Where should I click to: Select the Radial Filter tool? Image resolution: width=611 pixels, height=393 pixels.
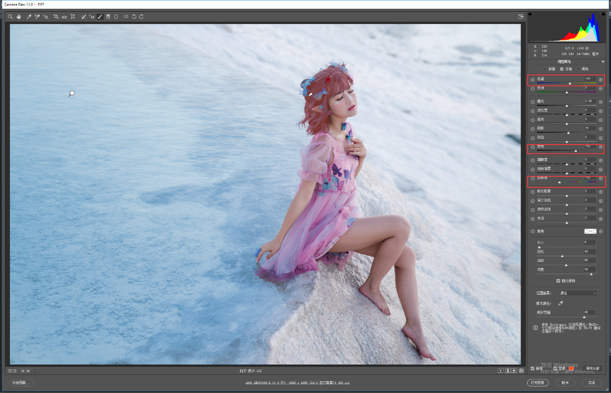(116, 17)
